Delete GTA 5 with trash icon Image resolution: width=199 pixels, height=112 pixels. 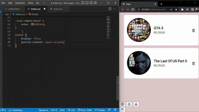click(193, 30)
